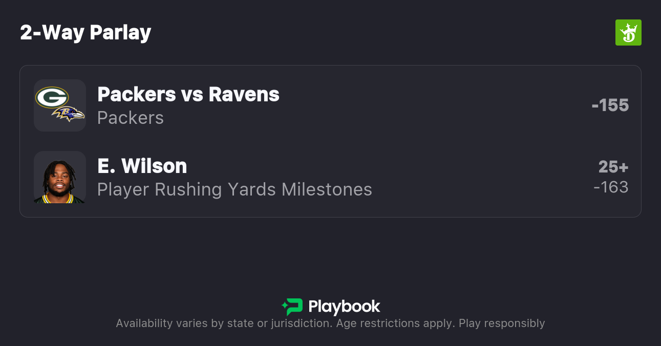Click the Play responsibly text
Image resolution: width=661 pixels, height=346 pixels.
[502, 323]
